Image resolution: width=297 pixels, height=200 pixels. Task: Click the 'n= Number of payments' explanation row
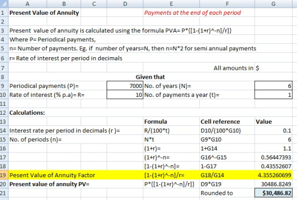(133, 48)
